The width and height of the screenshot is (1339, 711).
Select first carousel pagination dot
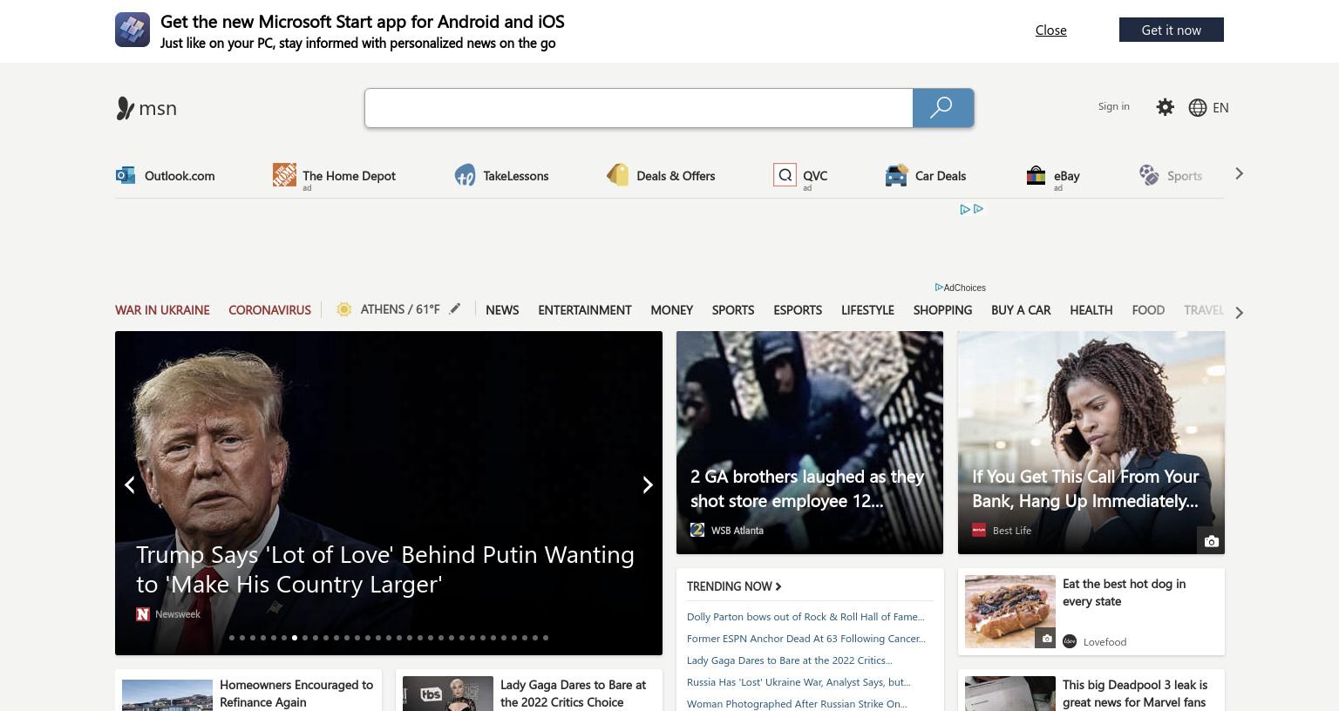click(x=232, y=638)
